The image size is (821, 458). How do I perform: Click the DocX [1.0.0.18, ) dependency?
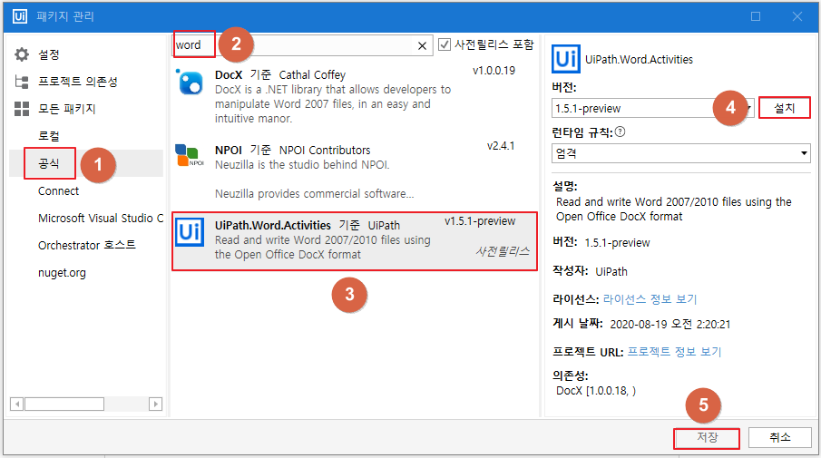[x=596, y=391]
